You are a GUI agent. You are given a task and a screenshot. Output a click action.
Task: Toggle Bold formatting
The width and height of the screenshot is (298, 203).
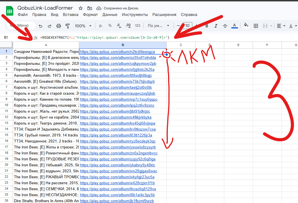207,26
